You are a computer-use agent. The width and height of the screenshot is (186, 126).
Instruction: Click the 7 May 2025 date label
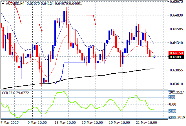point(10,123)
